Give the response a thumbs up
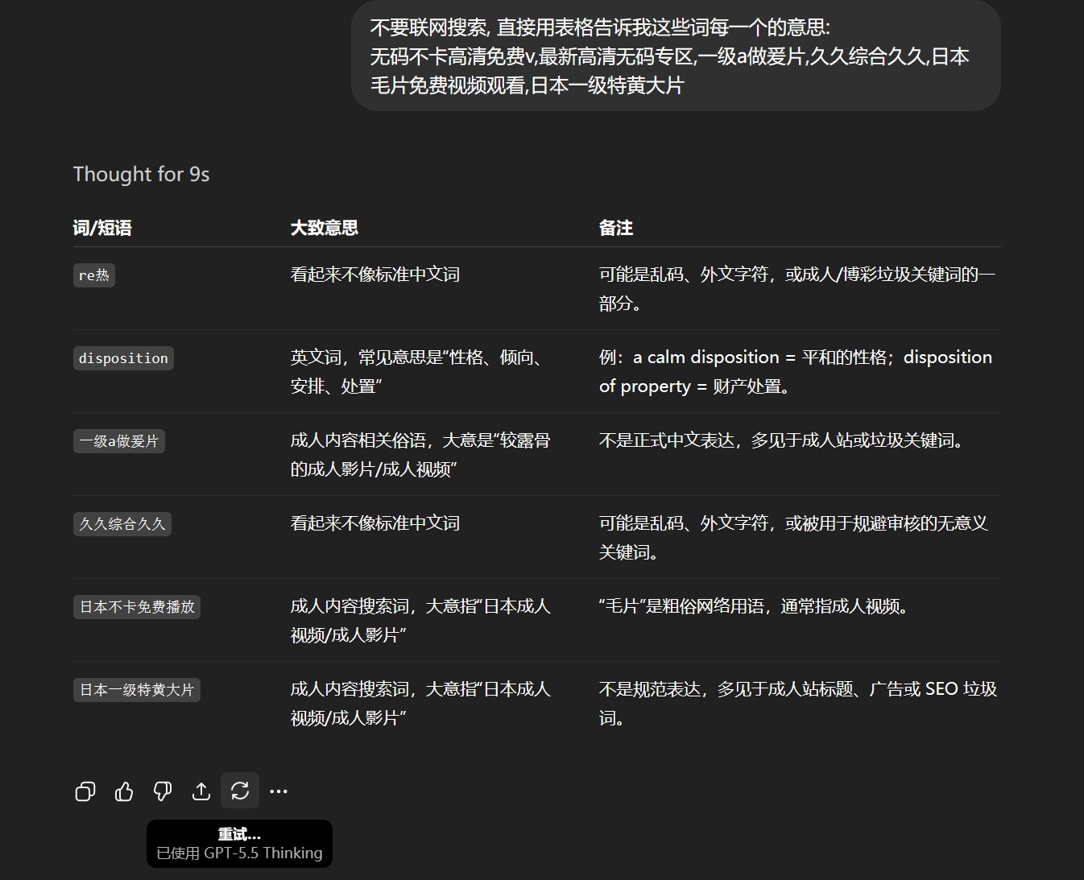The width and height of the screenshot is (1084, 880). 124,791
